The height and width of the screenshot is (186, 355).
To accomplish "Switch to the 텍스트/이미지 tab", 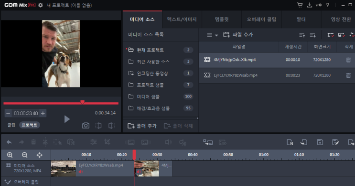I will [x=182, y=20].
